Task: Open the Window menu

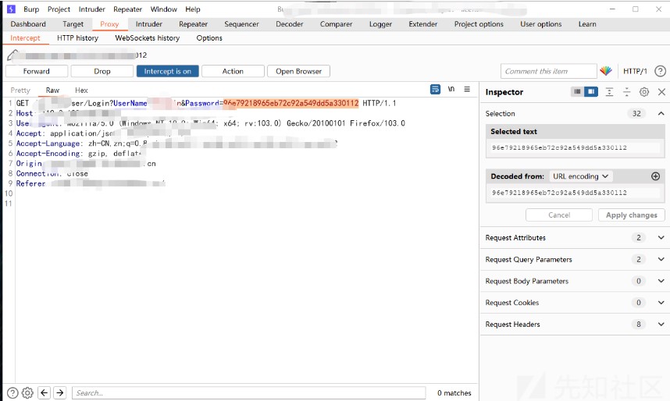Action: [x=164, y=9]
